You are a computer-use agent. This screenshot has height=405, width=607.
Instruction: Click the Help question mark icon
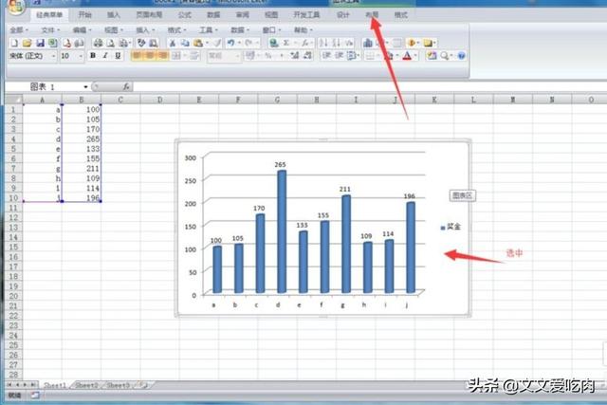click(x=461, y=56)
